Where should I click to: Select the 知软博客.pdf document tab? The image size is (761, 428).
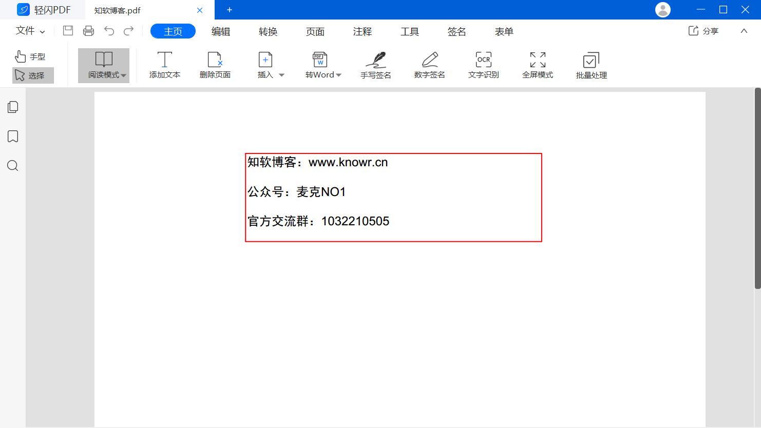150,10
